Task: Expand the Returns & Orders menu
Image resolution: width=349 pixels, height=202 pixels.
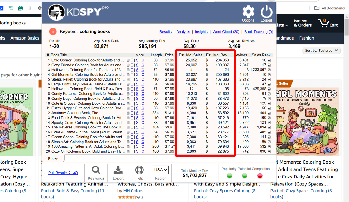Action: [x=302, y=23]
